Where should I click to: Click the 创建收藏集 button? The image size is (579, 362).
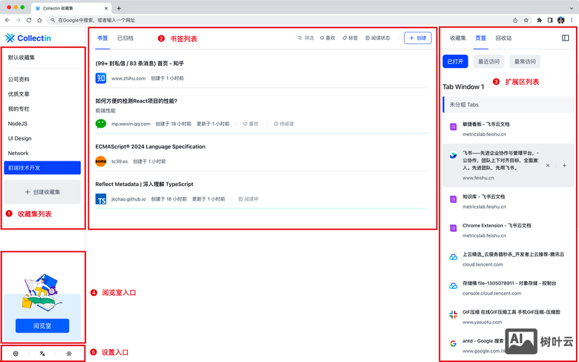[x=43, y=192]
